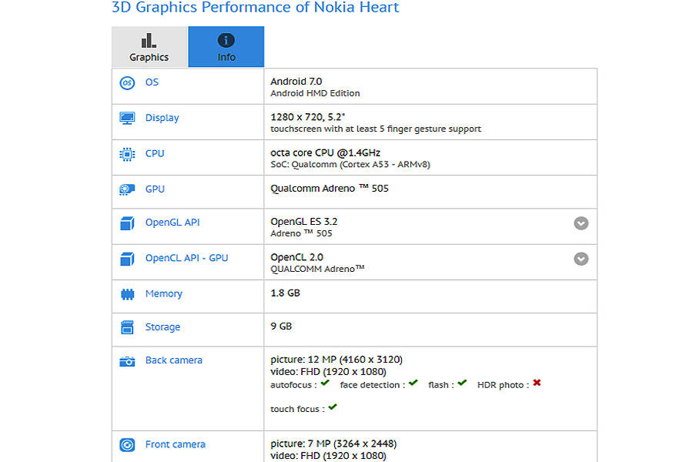693x462 pixels.
Task: Open the Info tab
Action: coord(226,46)
